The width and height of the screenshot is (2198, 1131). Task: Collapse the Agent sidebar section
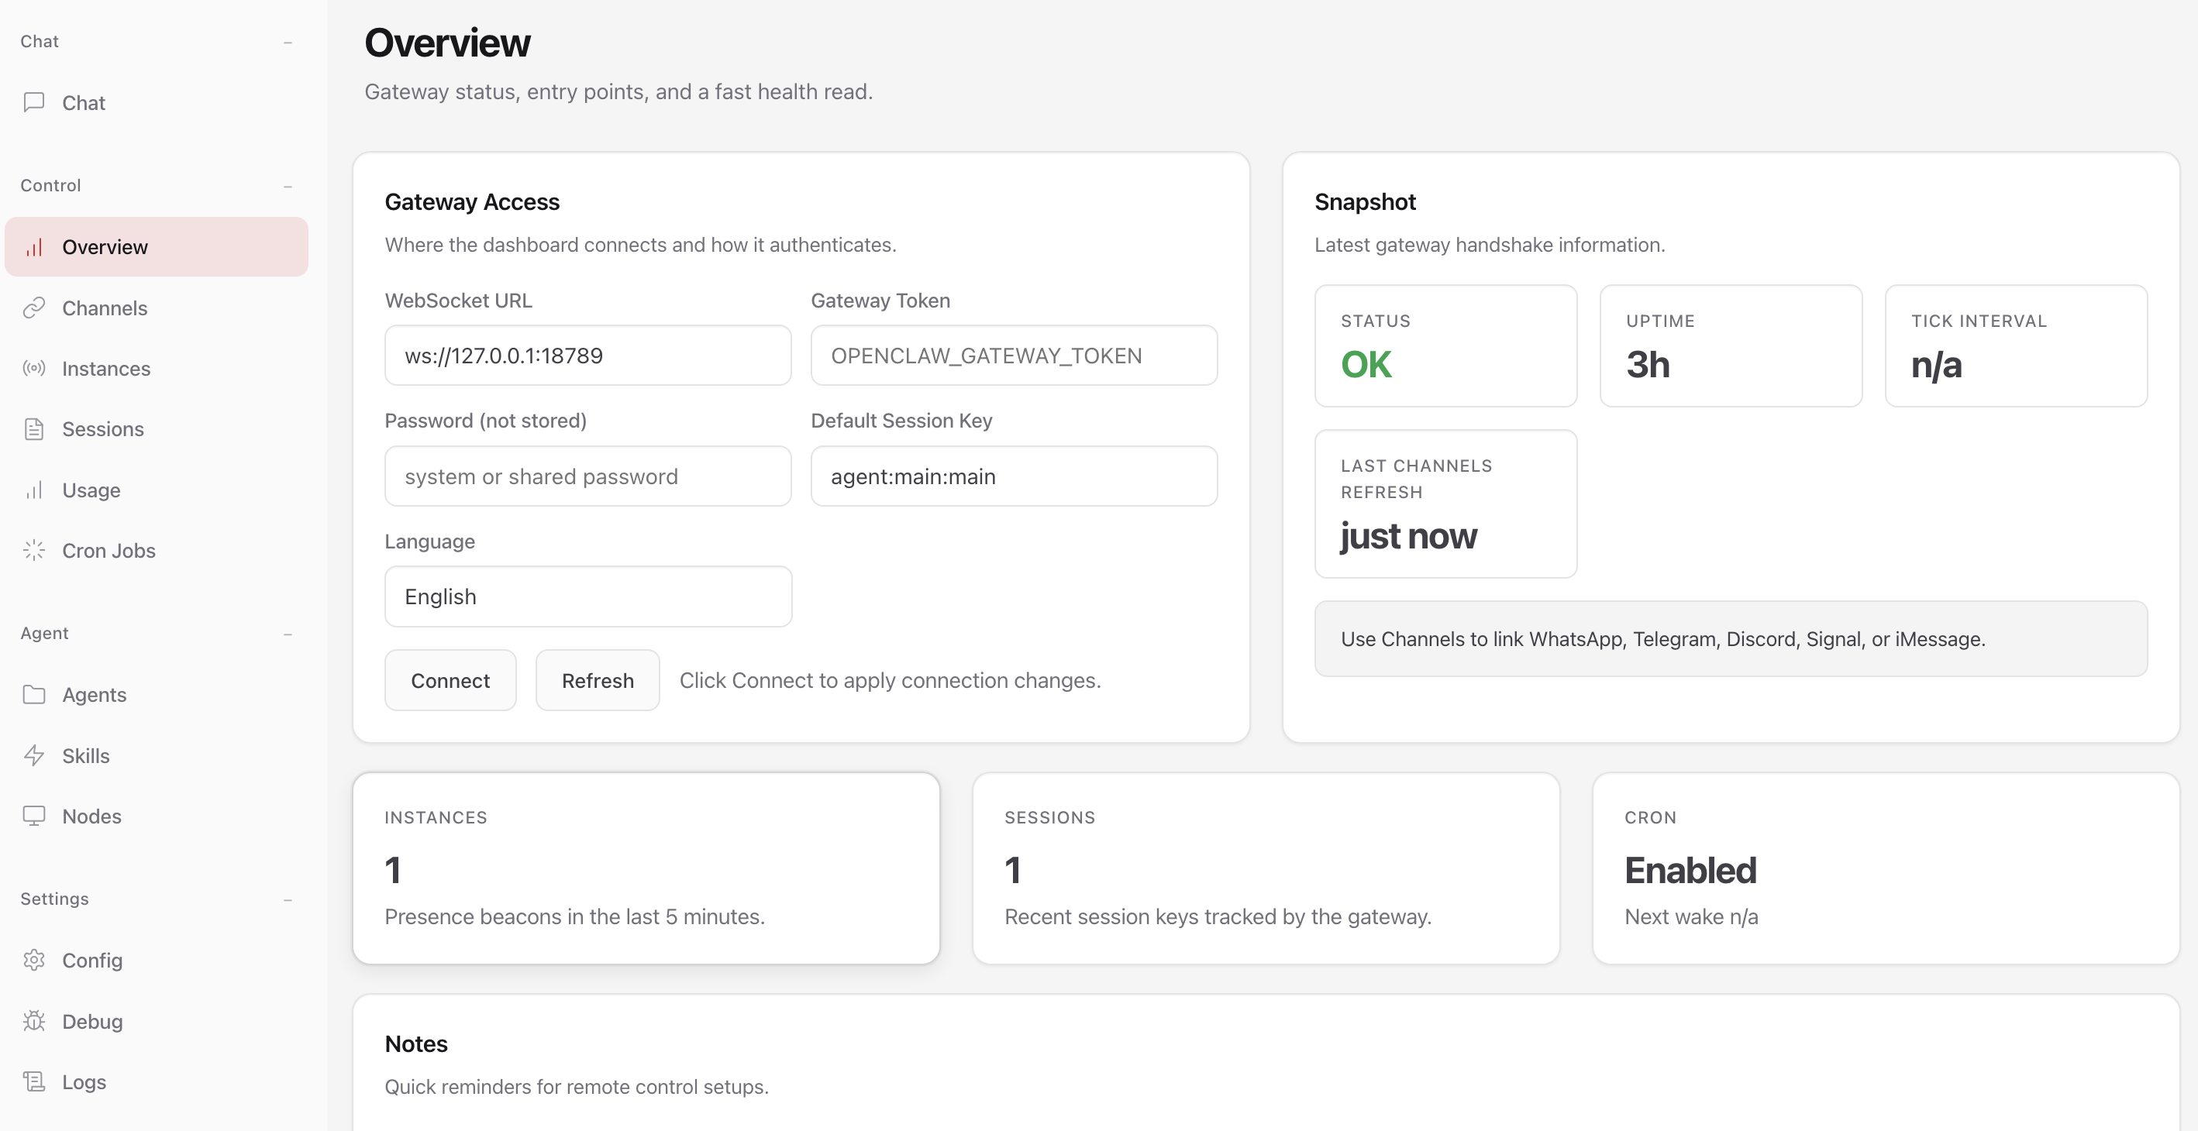pos(288,634)
